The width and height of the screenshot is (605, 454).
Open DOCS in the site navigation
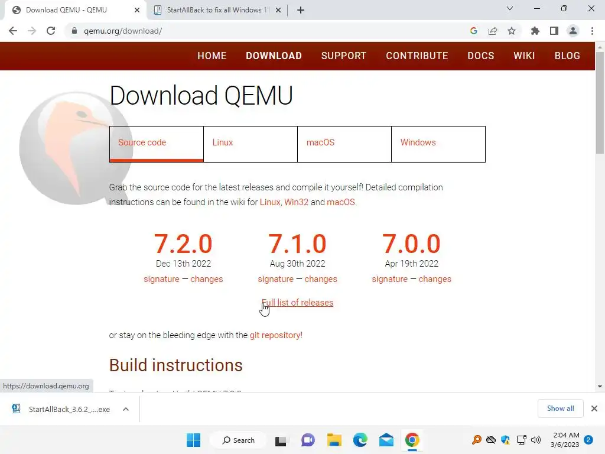pyautogui.click(x=481, y=56)
